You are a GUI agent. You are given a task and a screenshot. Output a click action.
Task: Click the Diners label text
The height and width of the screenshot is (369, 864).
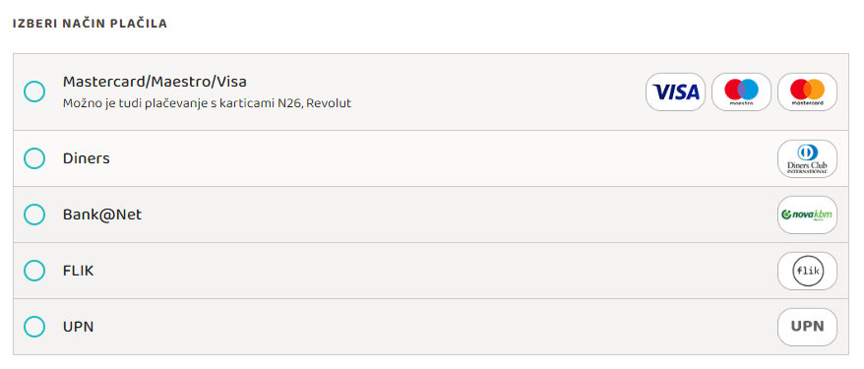point(86,158)
